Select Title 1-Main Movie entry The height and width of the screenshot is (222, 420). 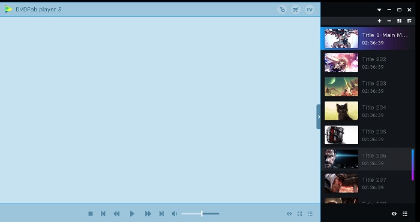367,38
